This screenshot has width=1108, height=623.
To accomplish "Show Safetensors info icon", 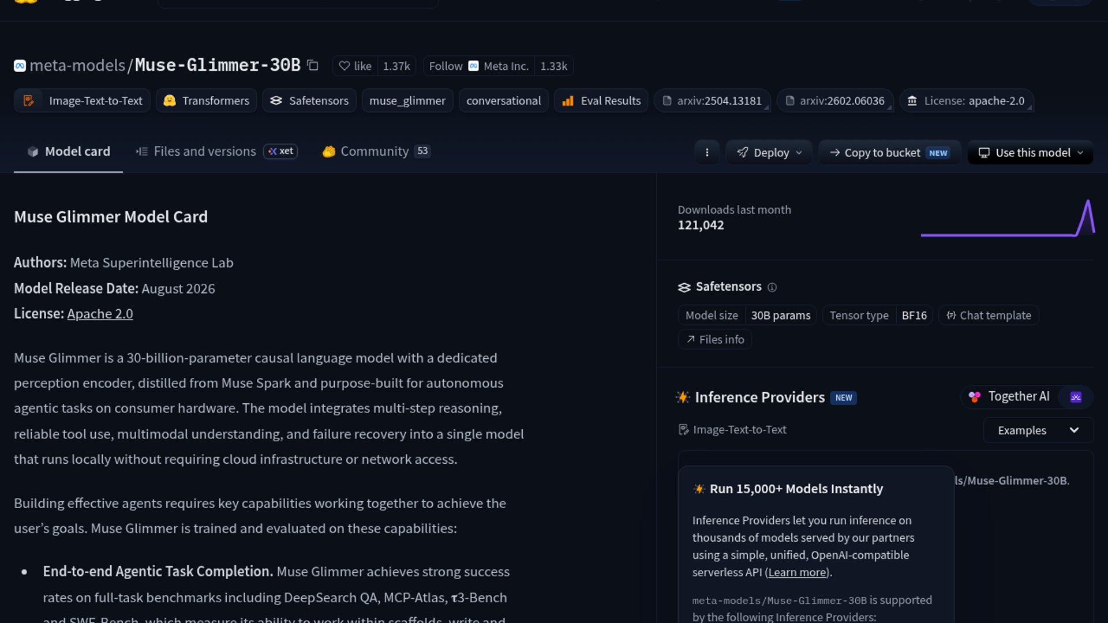I will coord(772,287).
